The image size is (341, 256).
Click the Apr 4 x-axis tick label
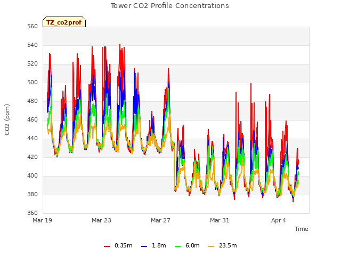click(x=279, y=220)
